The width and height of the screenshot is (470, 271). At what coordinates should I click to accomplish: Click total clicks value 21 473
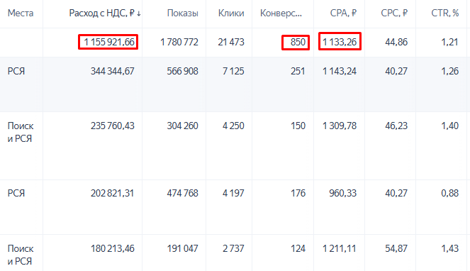(x=231, y=42)
